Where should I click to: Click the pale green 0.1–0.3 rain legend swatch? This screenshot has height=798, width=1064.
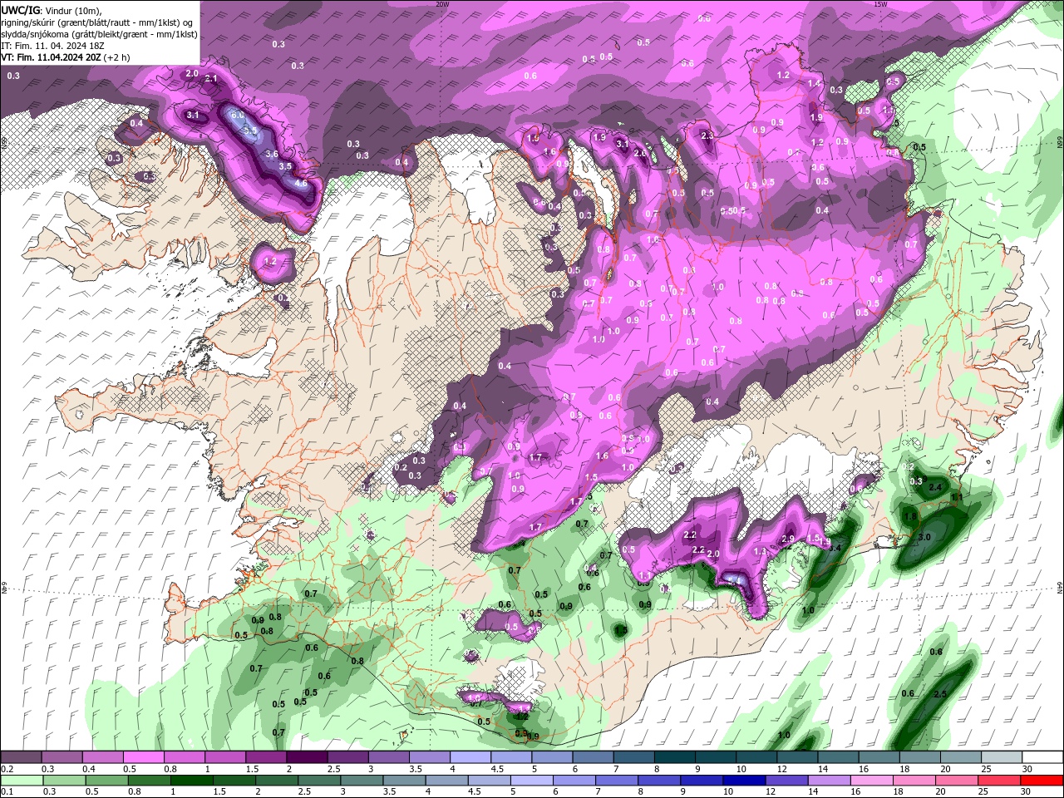pos(22,781)
